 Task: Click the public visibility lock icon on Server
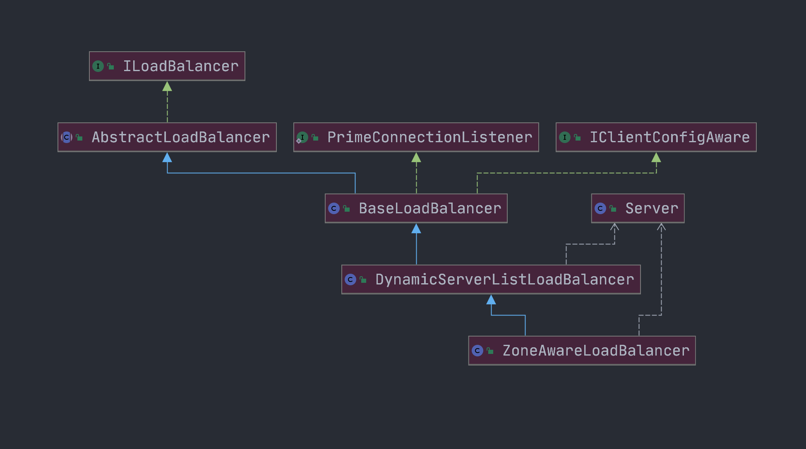[613, 208]
